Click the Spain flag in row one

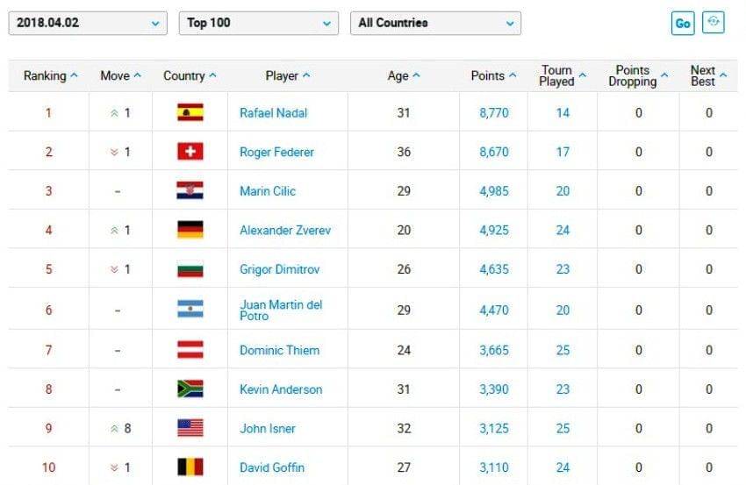coord(190,112)
